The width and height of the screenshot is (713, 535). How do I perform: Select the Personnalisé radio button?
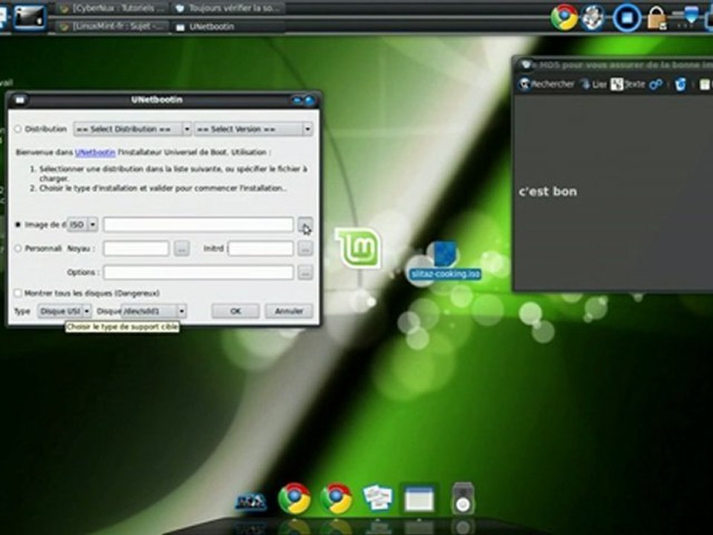18,248
